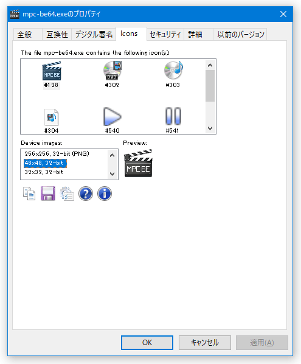
Task: Click the blue info circle icon
Action: coord(105,194)
